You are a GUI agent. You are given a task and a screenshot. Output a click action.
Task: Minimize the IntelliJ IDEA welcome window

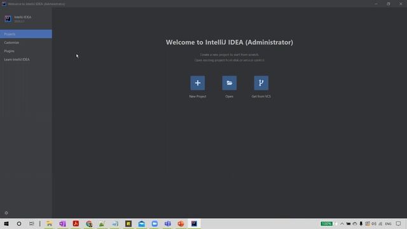point(376,4)
